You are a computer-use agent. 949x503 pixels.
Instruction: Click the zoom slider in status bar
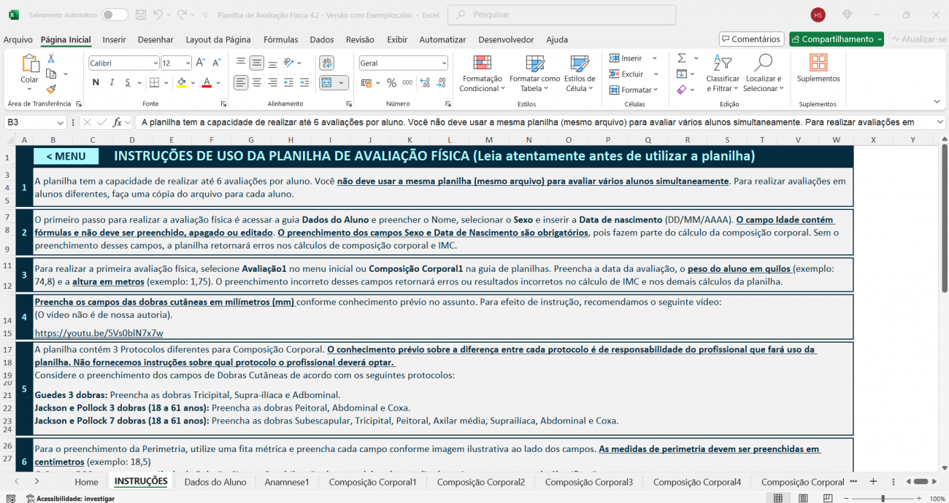883,499
